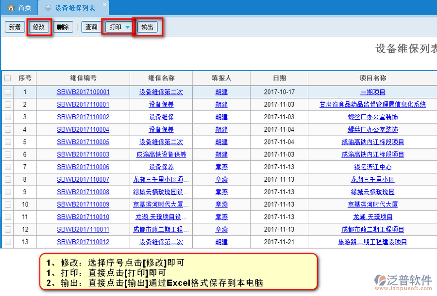
Task: Select the checkbox for row 7
Action: (7, 167)
